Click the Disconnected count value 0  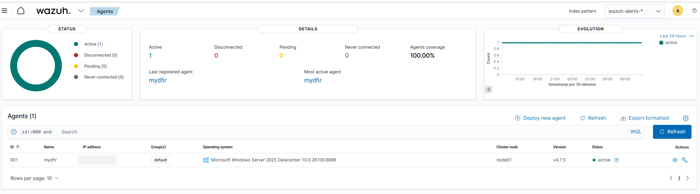point(216,56)
